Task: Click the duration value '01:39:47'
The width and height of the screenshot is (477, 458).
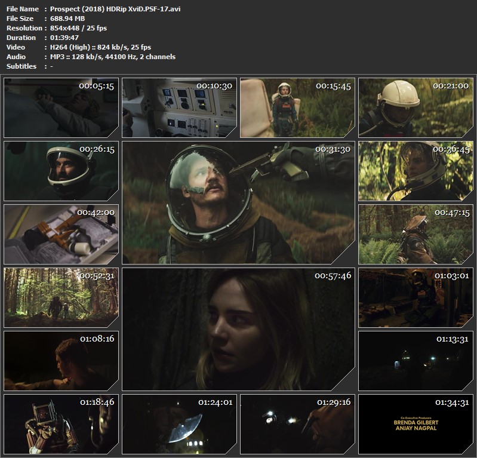Action: [64, 38]
